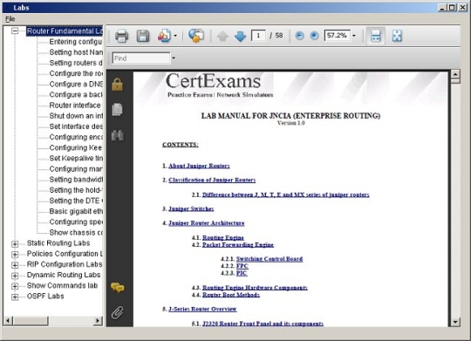Open the email/share document icon
471x341 pixels.
164,36
